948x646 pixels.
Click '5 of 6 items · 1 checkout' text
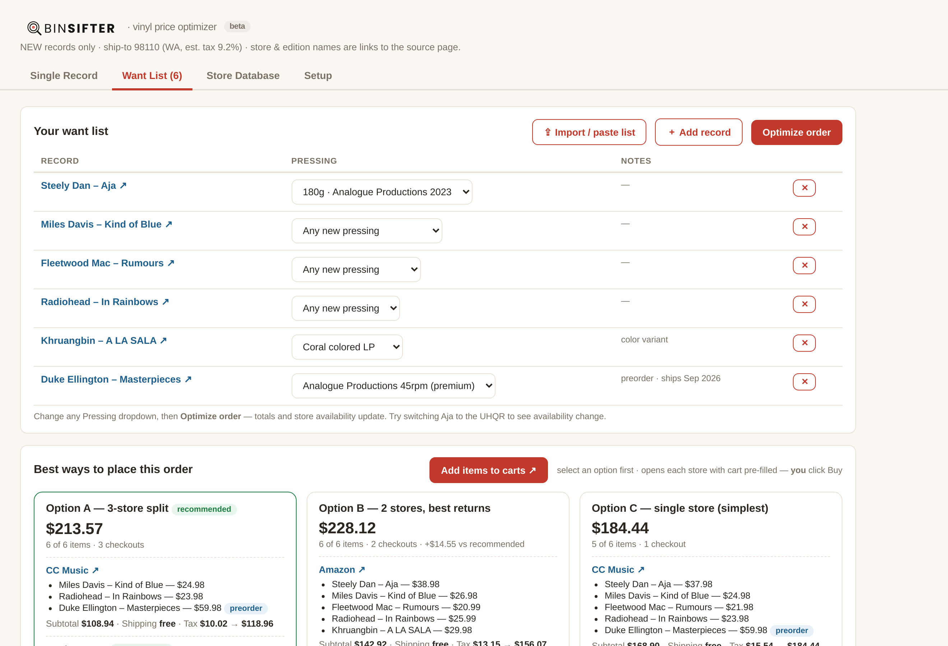638,544
